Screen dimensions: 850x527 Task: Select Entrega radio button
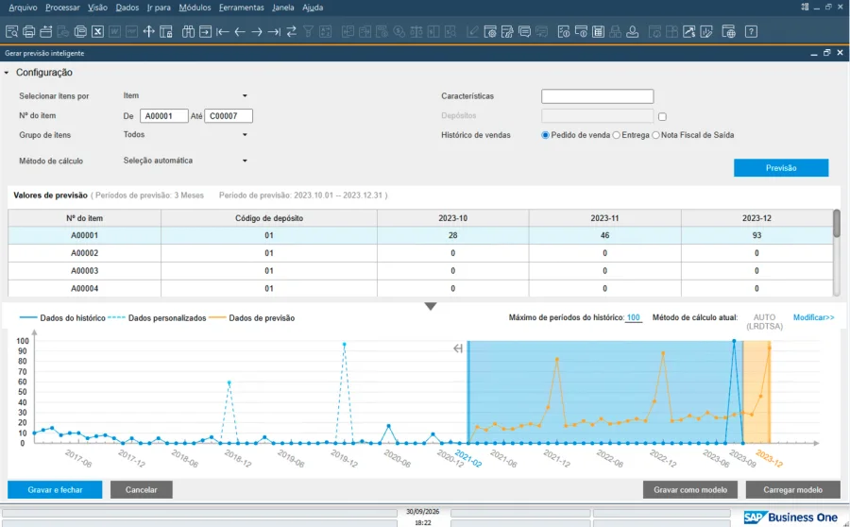[617, 135]
